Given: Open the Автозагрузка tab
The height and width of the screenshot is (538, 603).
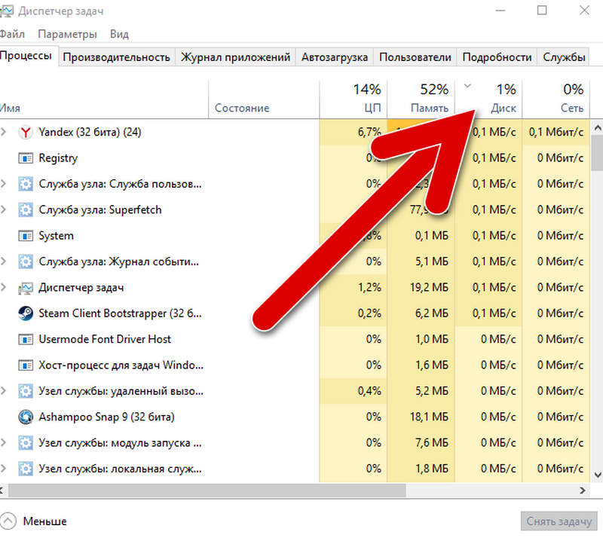Looking at the screenshot, I should (x=335, y=57).
